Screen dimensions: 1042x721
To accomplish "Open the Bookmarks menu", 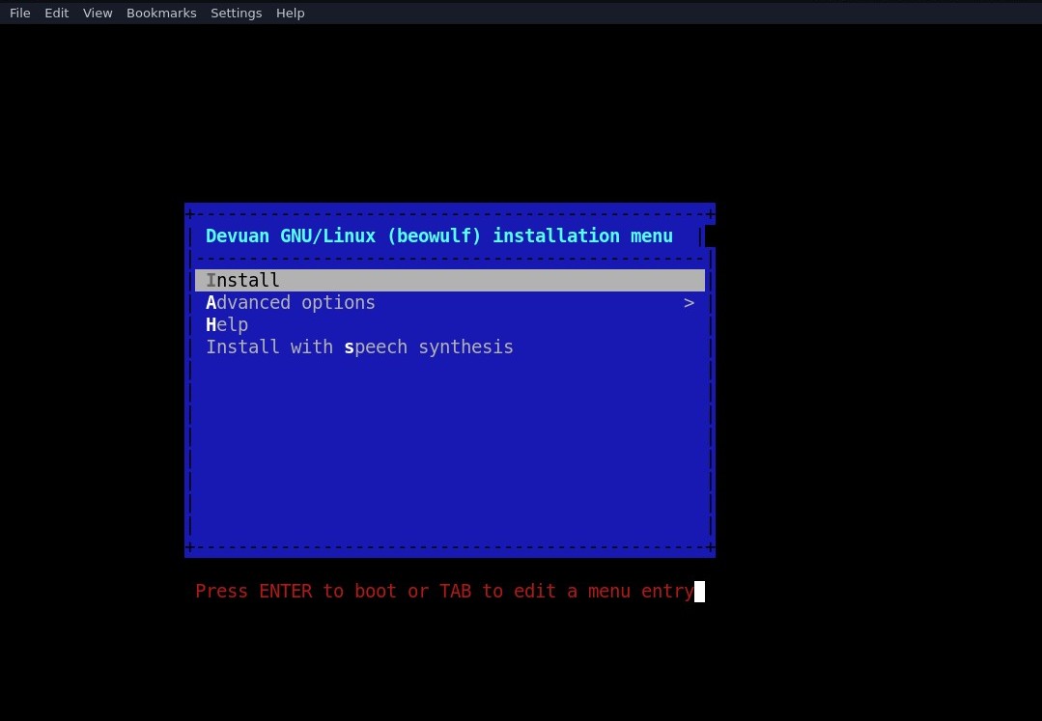I will (161, 13).
